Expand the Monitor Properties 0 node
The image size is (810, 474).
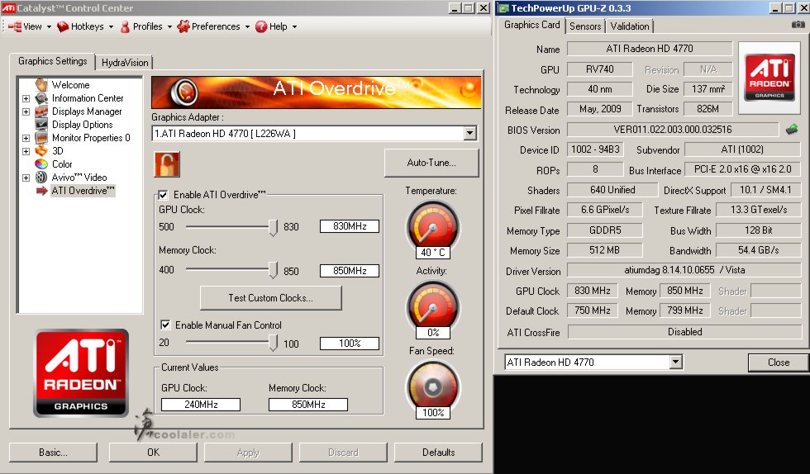(x=26, y=138)
